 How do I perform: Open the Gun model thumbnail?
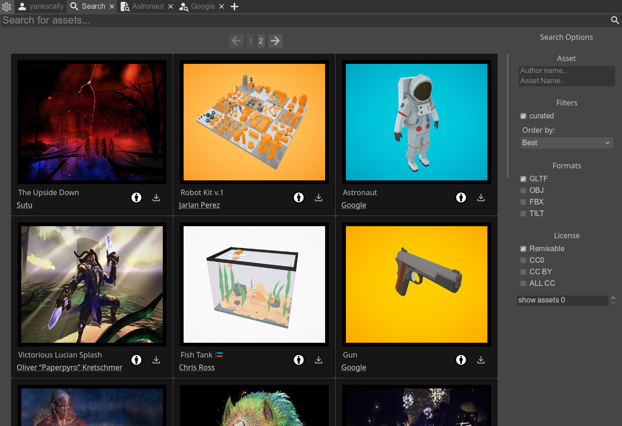point(417,284)
